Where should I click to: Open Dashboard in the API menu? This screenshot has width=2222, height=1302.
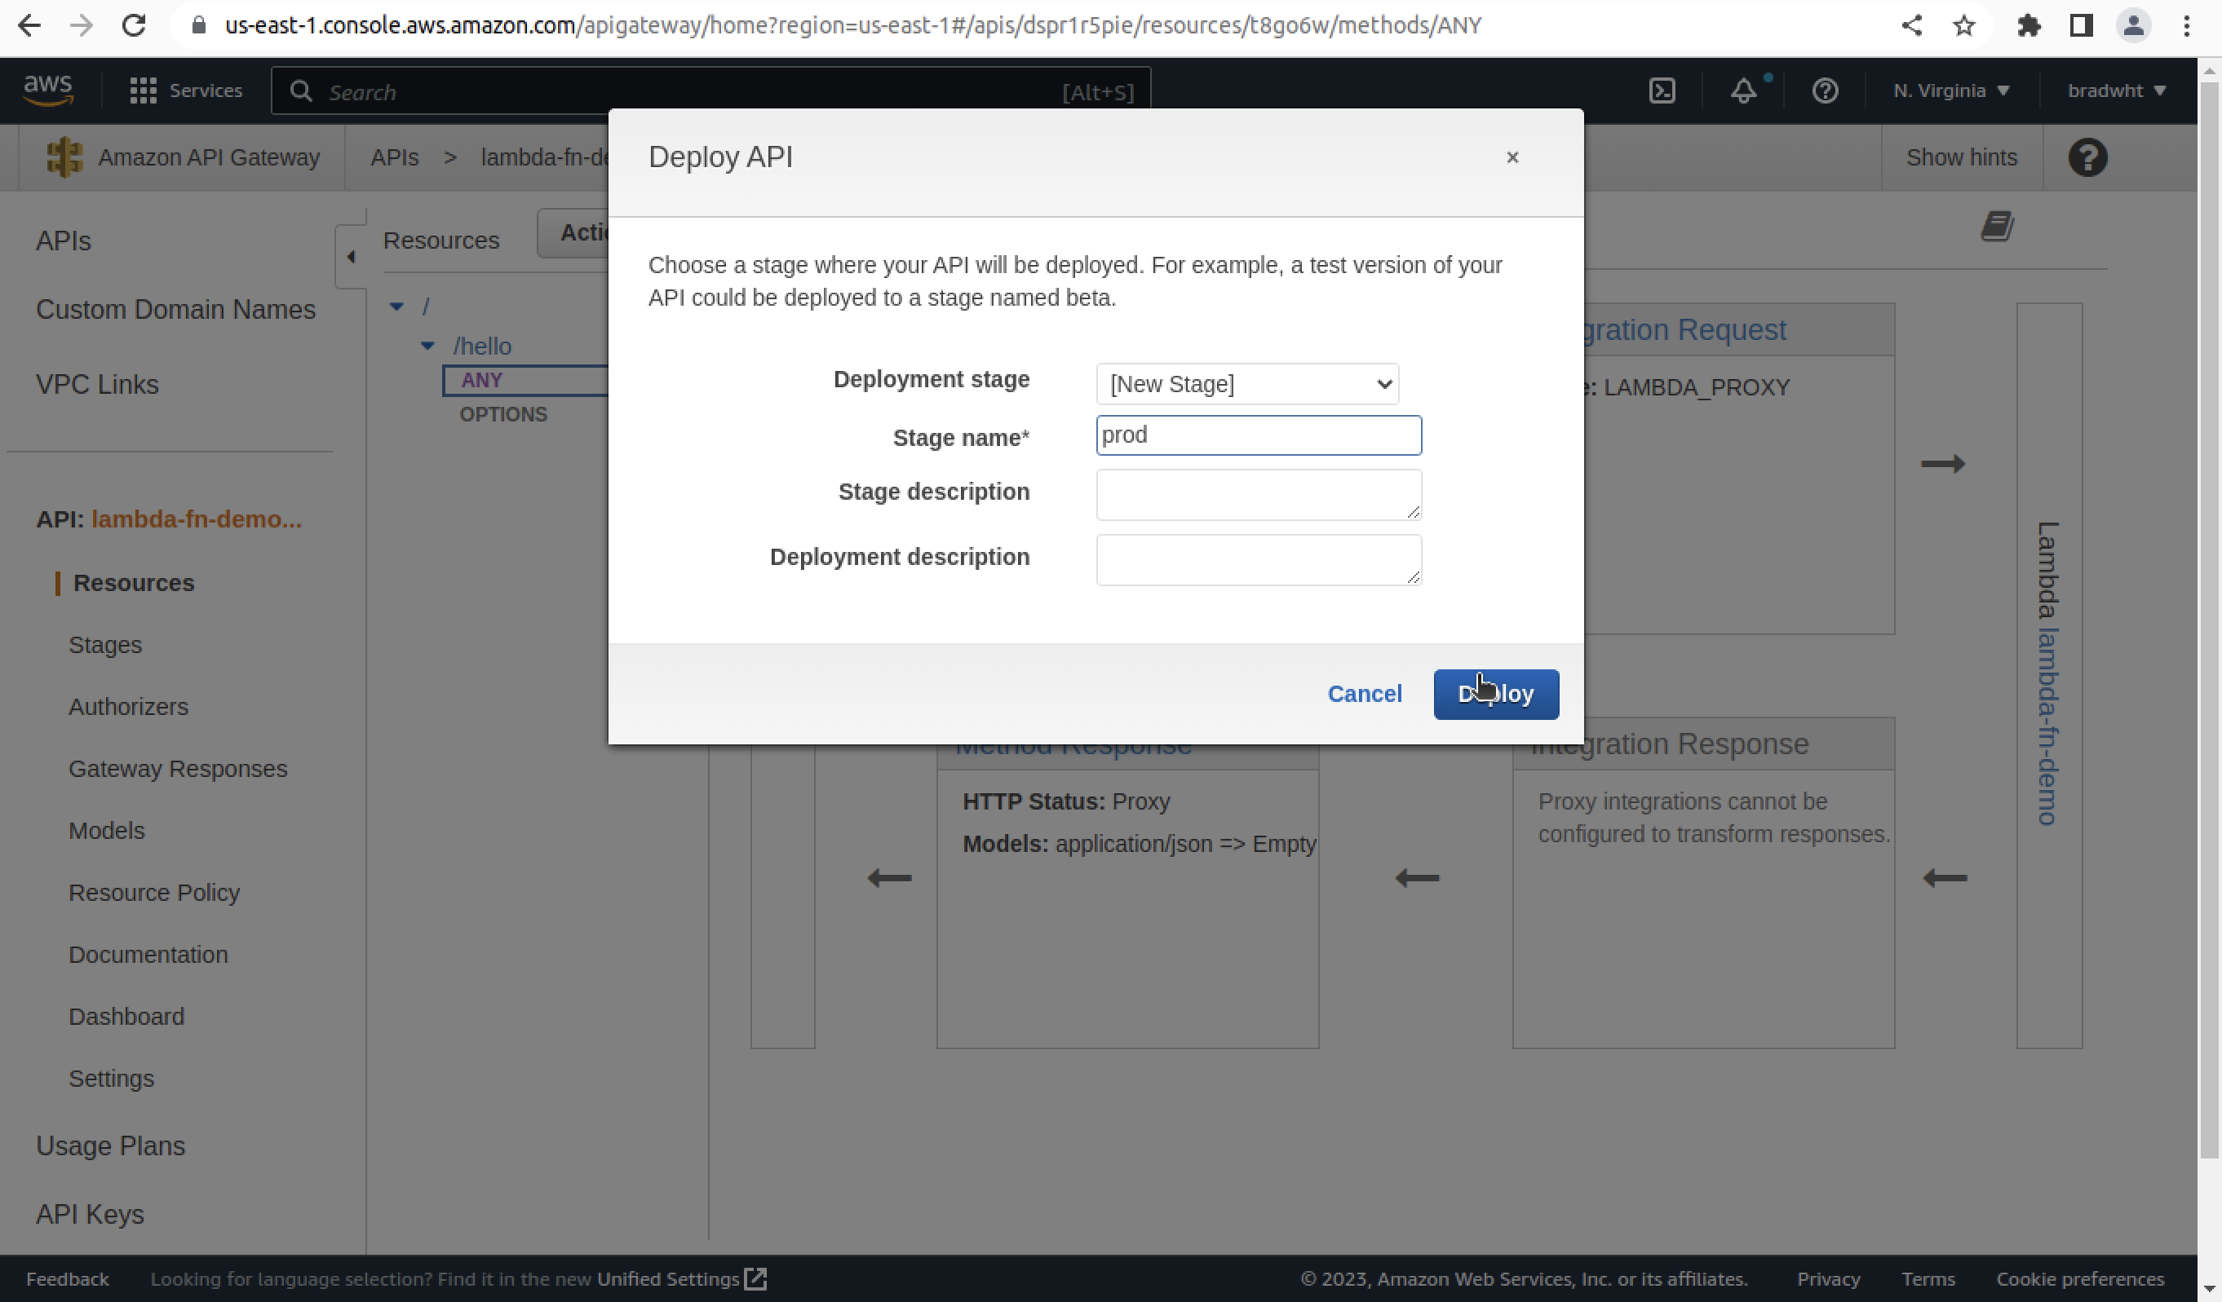point(126,1017)
